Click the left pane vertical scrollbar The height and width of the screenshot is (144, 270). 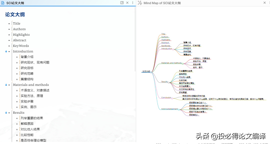135,40
